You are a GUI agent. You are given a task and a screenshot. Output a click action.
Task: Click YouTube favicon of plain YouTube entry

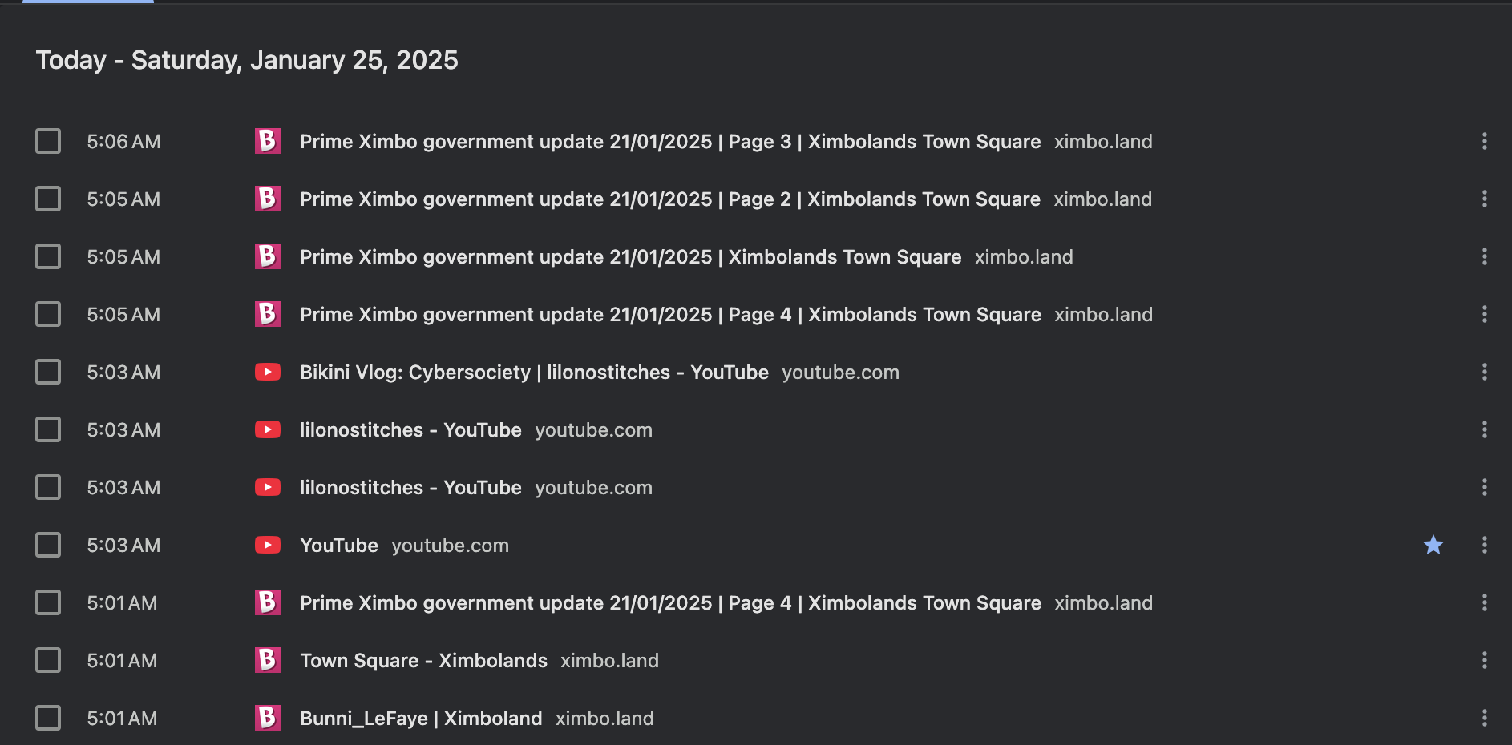[x=268, y=545]
